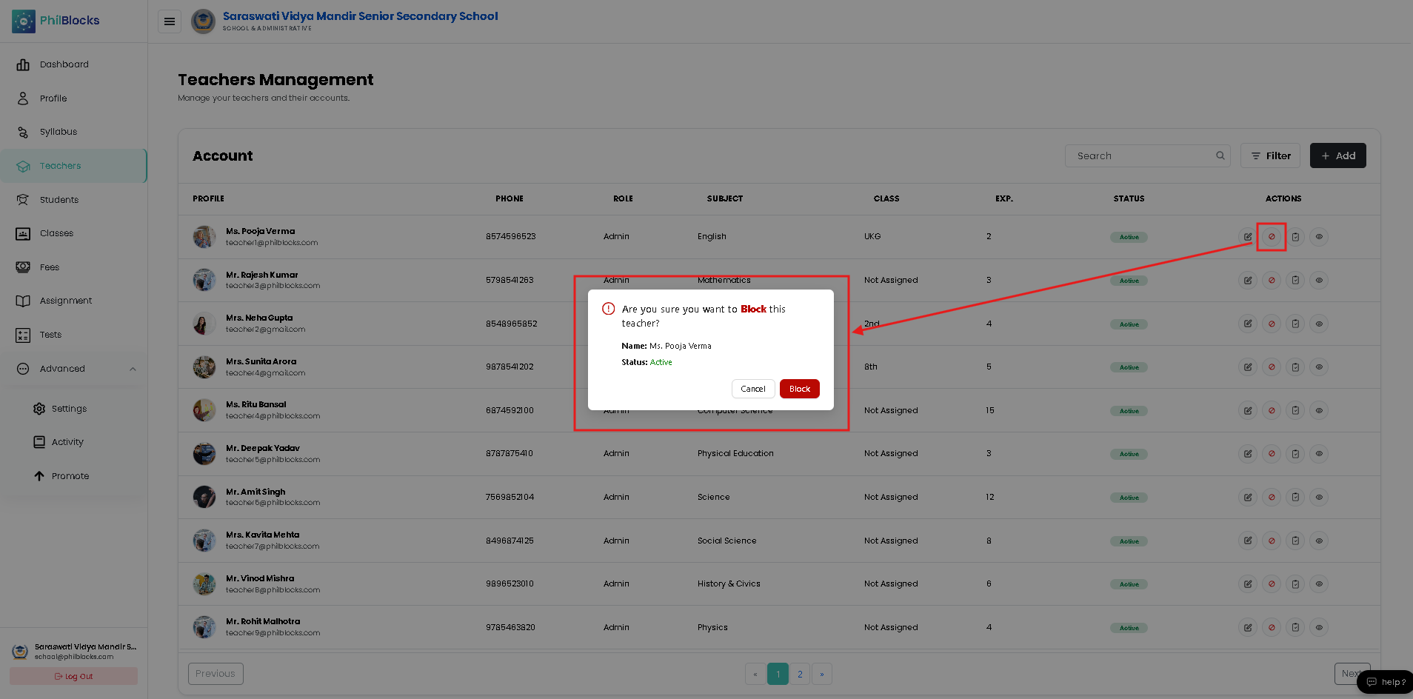View Mrs. Sunita Arora eye icon
The height and width of the screenshot is (699, 1413).
point(1319,367)
